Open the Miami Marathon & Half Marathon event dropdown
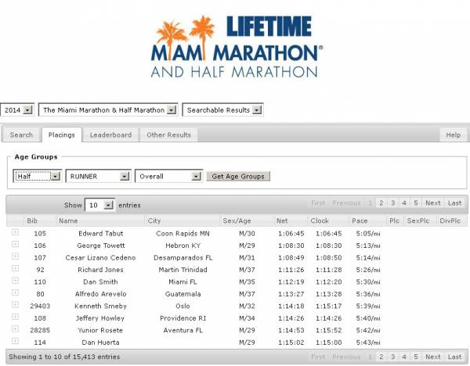Screen dimensions: 470x366 [x=108, y=109]
